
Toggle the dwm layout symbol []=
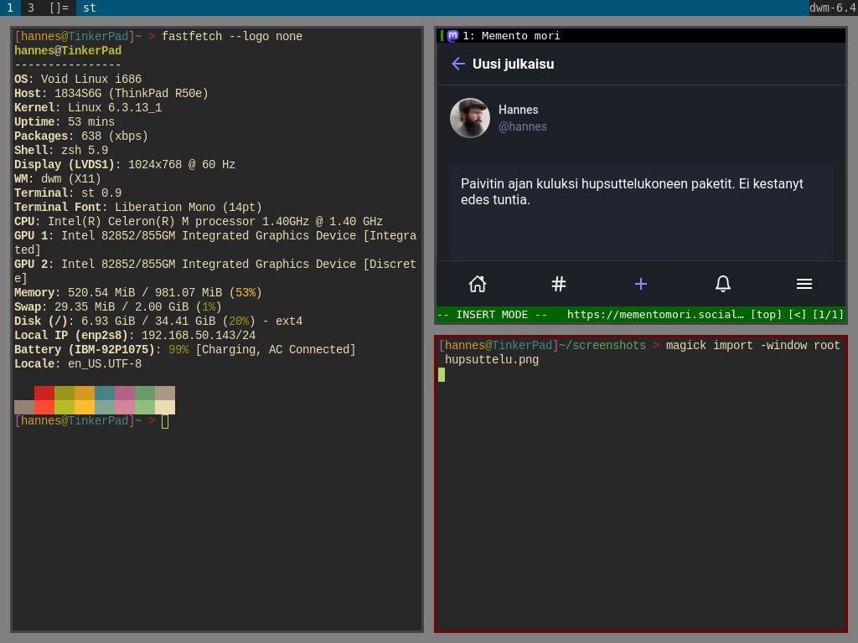pos(59,8)
